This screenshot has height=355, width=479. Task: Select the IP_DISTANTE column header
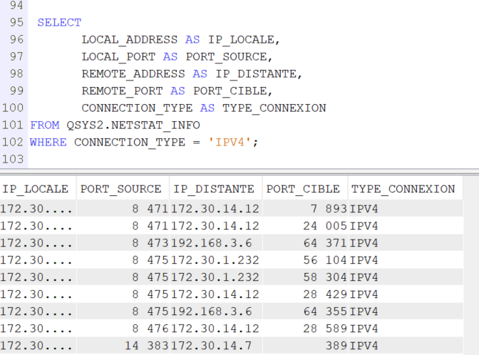214,189
